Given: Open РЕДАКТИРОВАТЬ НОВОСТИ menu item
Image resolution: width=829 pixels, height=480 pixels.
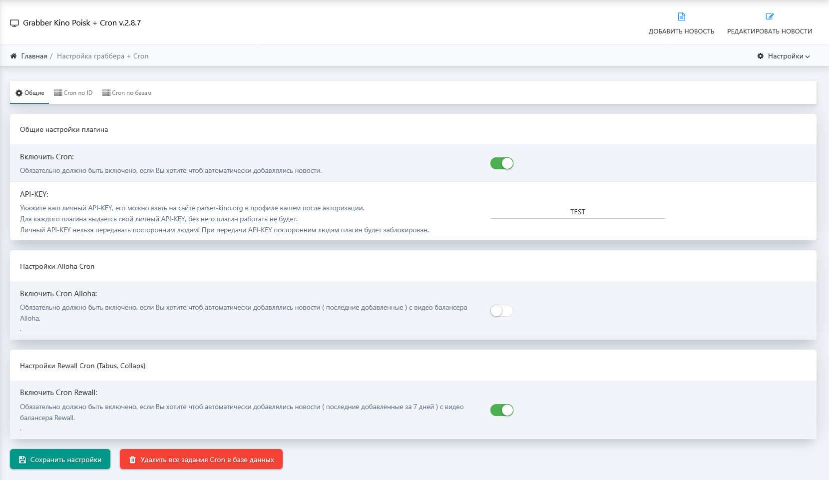Looking at the screenshot, I should pos(770,23).
